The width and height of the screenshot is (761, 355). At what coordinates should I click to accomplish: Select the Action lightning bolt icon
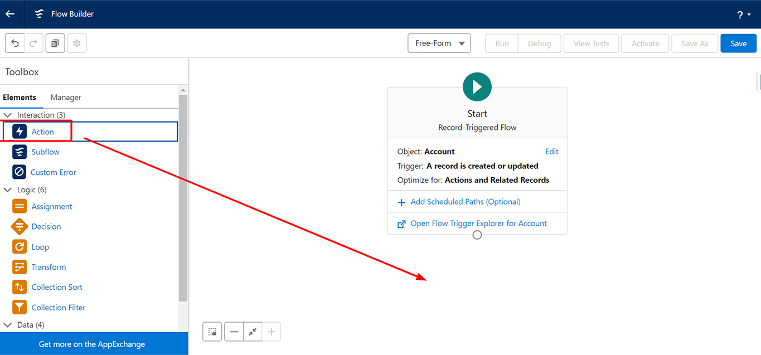(x=20, y=132)
